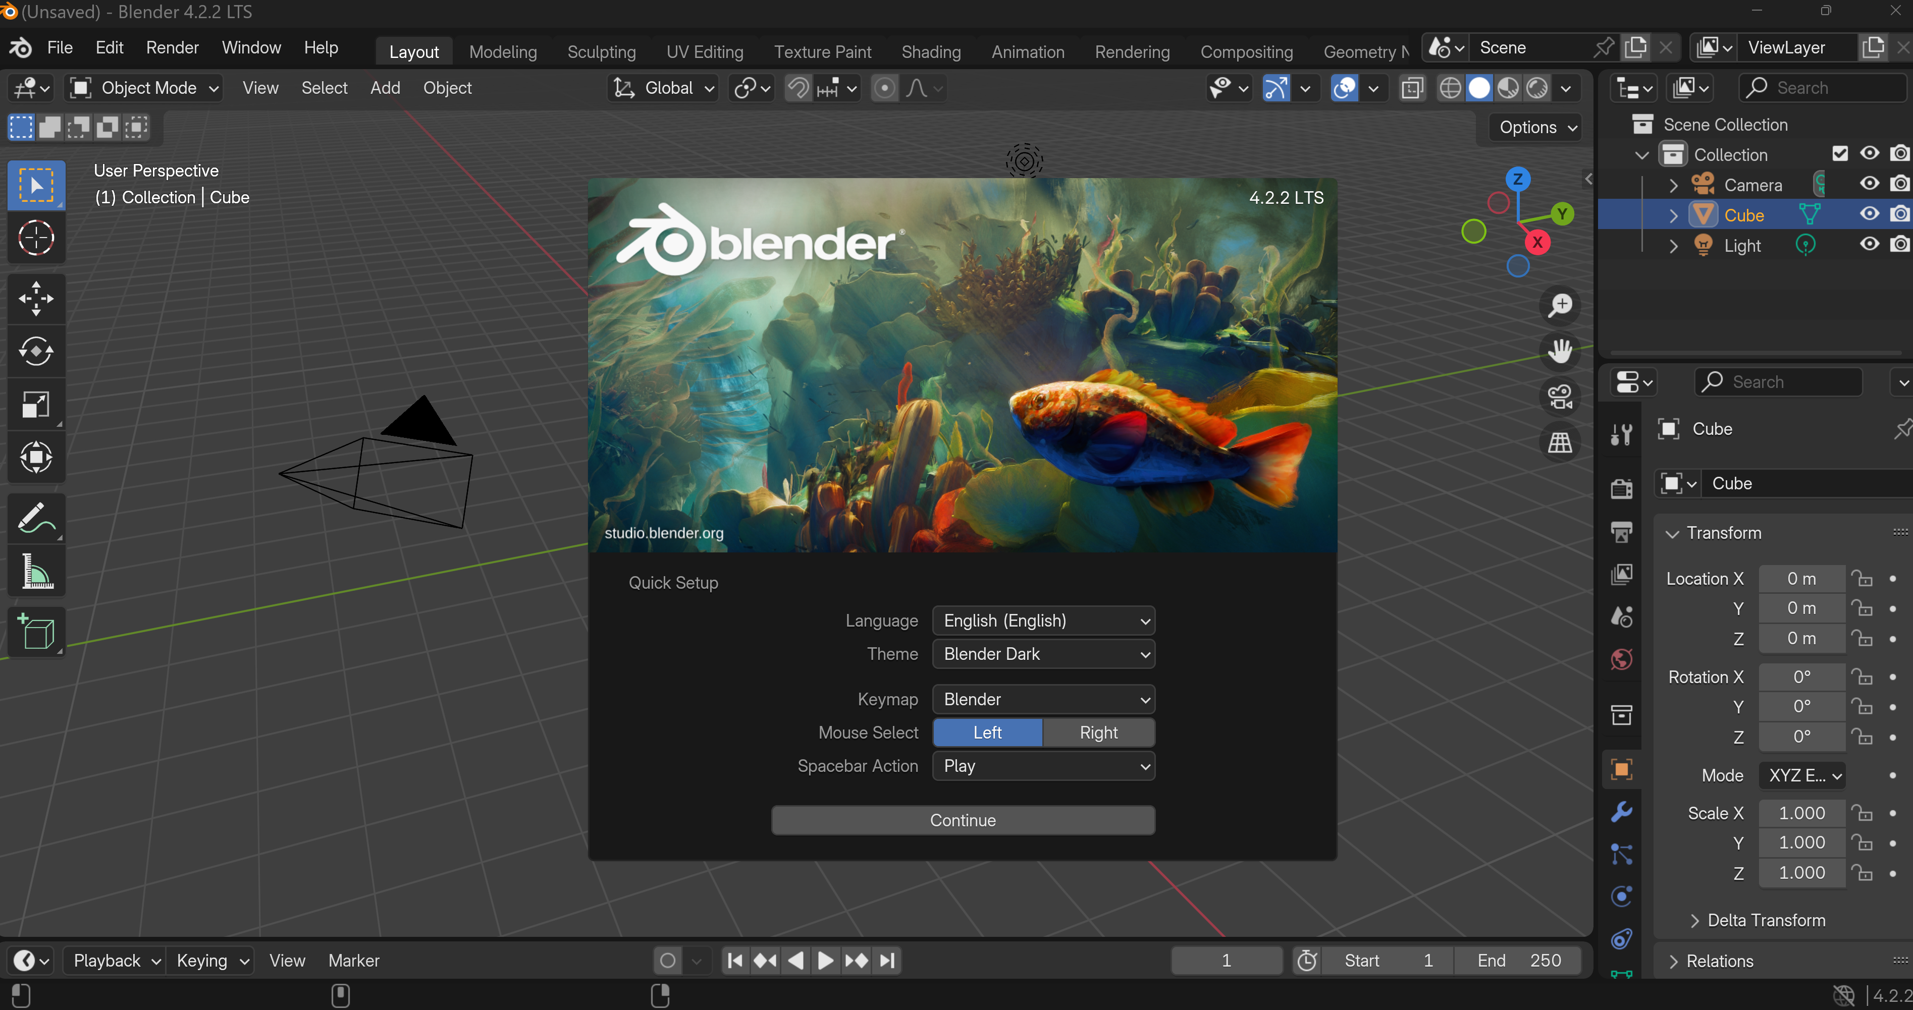Play the animation forward
Screen dimensions: 1913x1010
[x=825, y=961]
